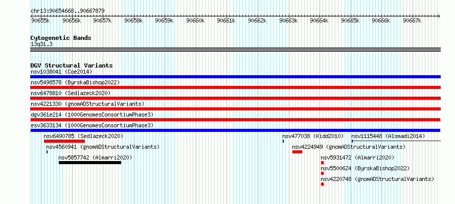Click ruler position 90658k
This screenshot has width=455, height=204.
133,20
